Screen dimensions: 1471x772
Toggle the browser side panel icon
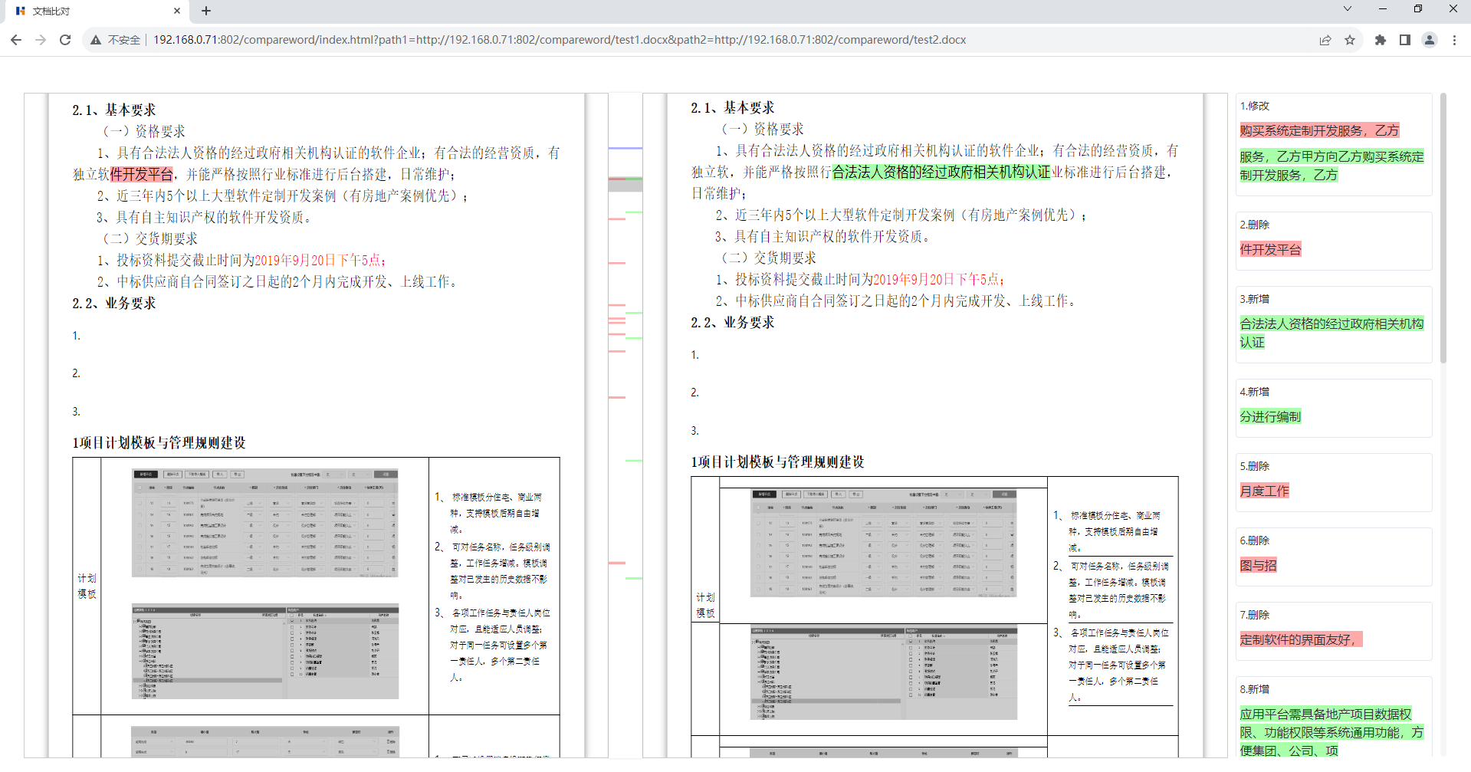pos(1405,40)
